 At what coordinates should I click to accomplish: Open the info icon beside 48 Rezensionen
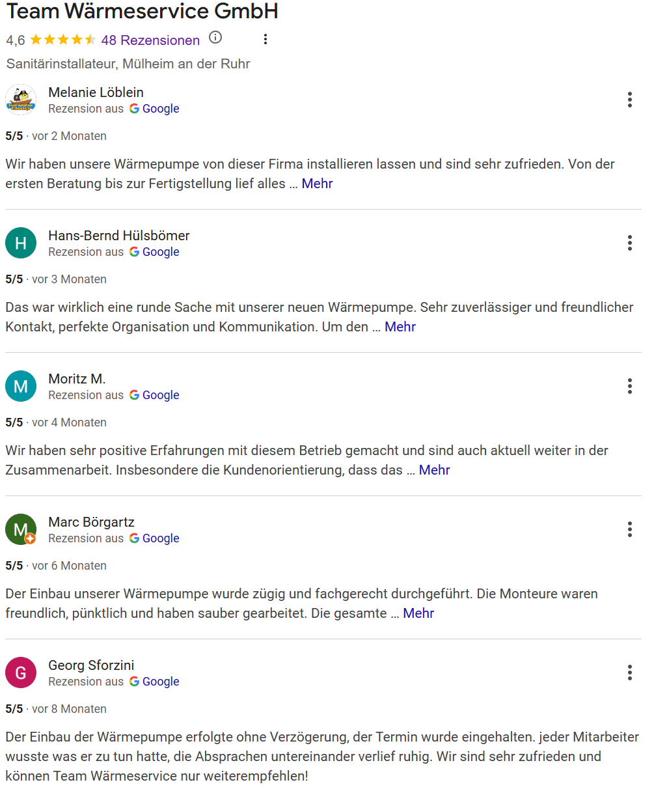tap(215, 38)
